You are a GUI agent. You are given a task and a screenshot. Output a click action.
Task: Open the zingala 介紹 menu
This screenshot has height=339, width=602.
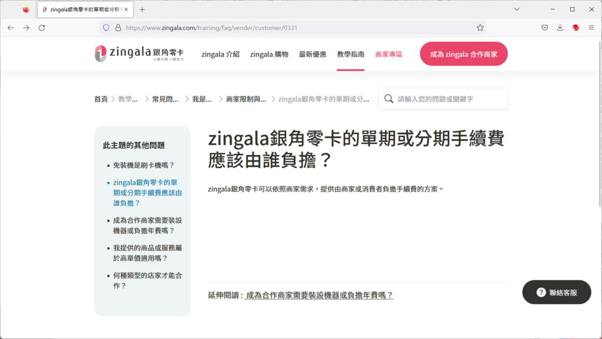[x=220, y=55]
